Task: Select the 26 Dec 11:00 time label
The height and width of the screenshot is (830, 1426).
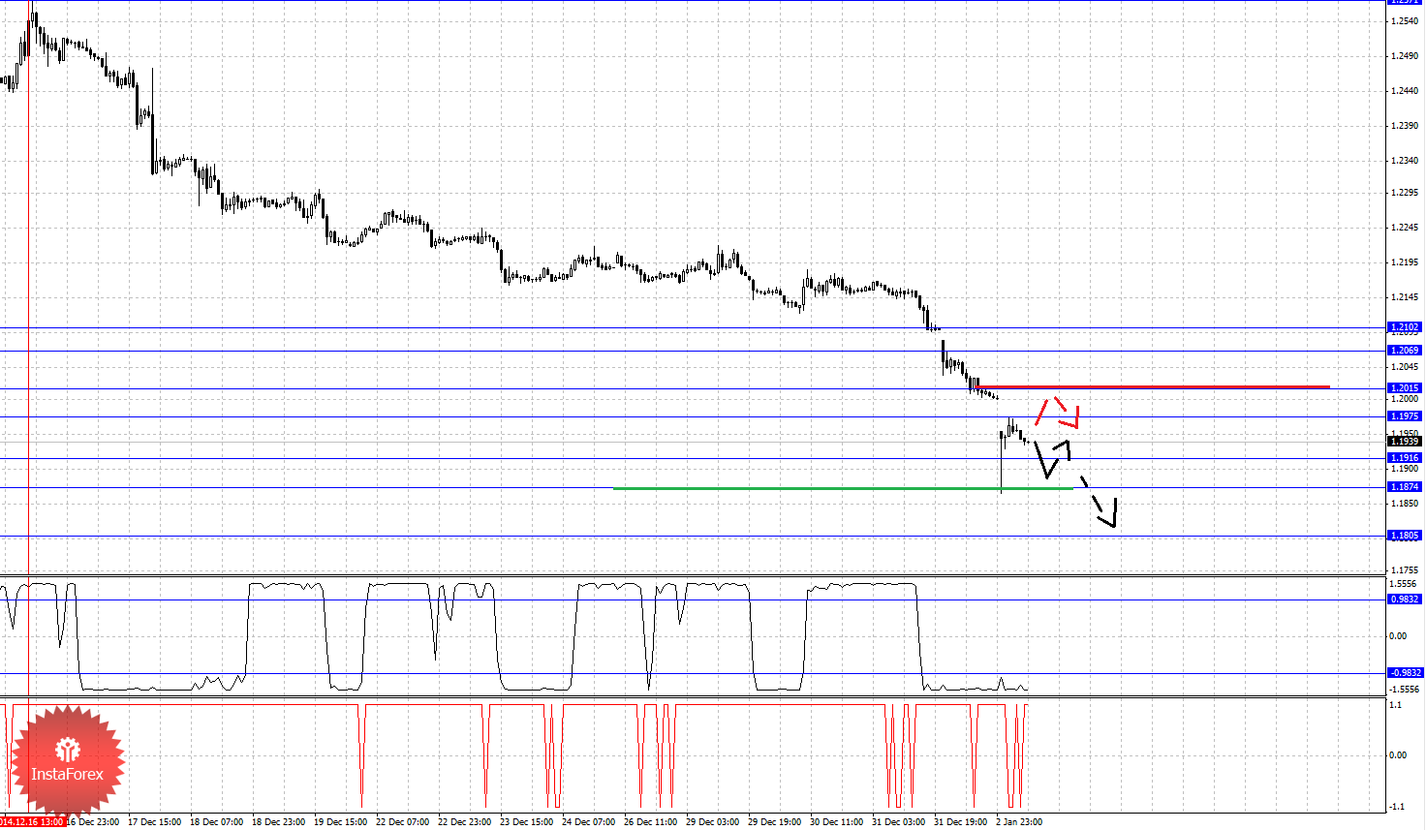Action: pyautogui.click(x=651, y=822)
